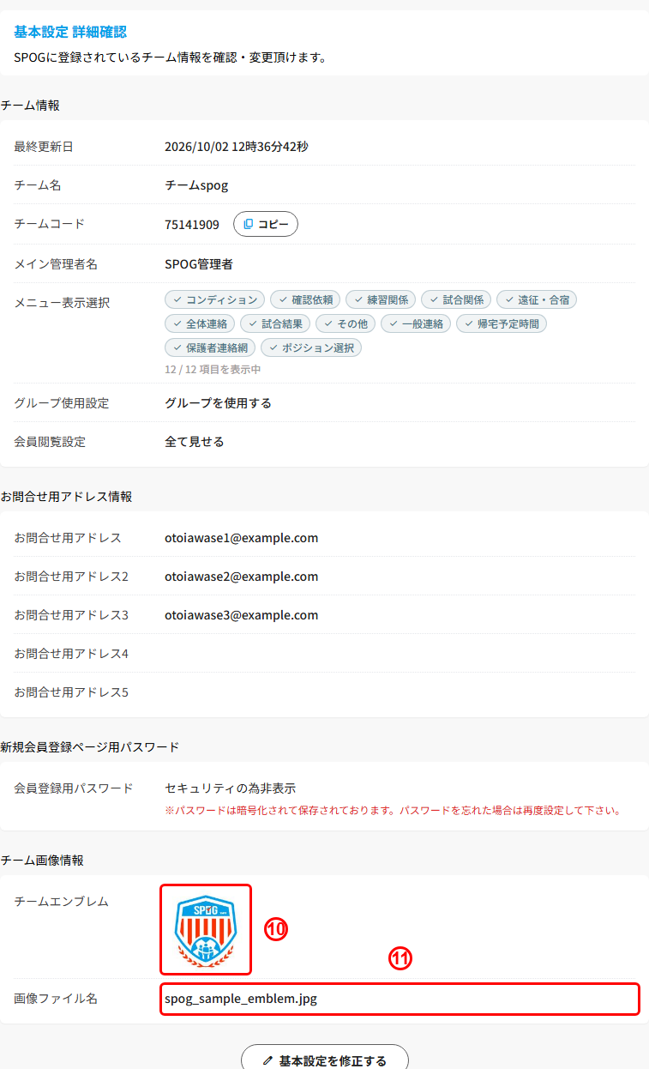
Task: Click 基本設定を修正する button
Action: tap(325, 1060)
